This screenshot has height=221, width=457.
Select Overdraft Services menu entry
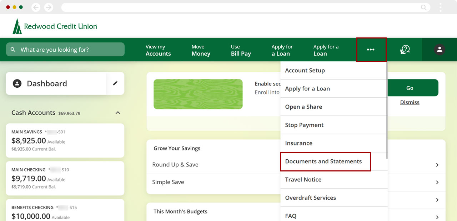333,197
